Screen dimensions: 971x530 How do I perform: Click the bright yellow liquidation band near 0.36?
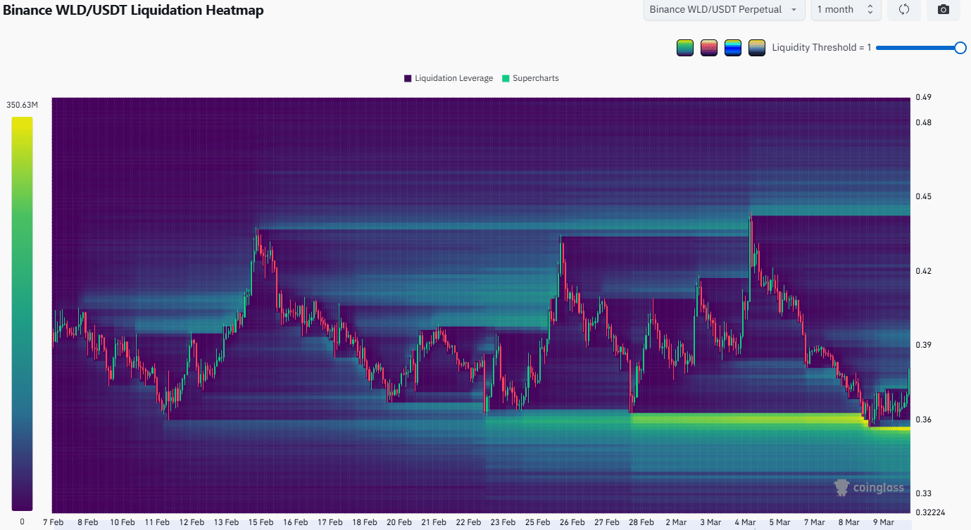tap(746, 419)
